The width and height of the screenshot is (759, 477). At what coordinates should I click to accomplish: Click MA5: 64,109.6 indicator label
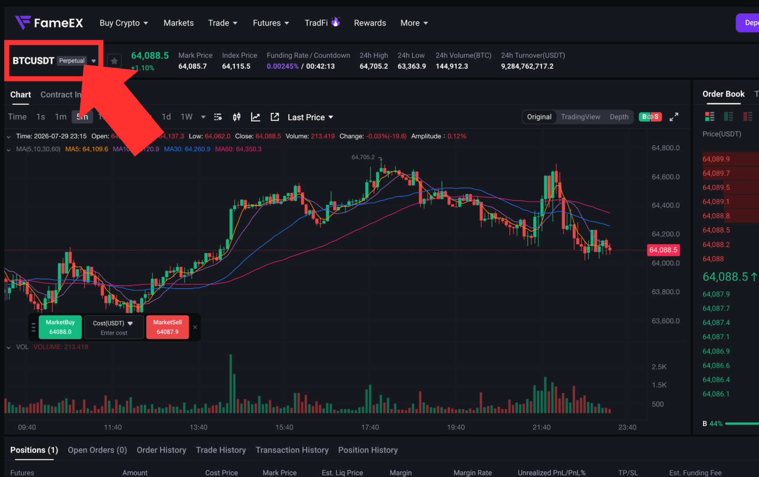coord(87,149)
